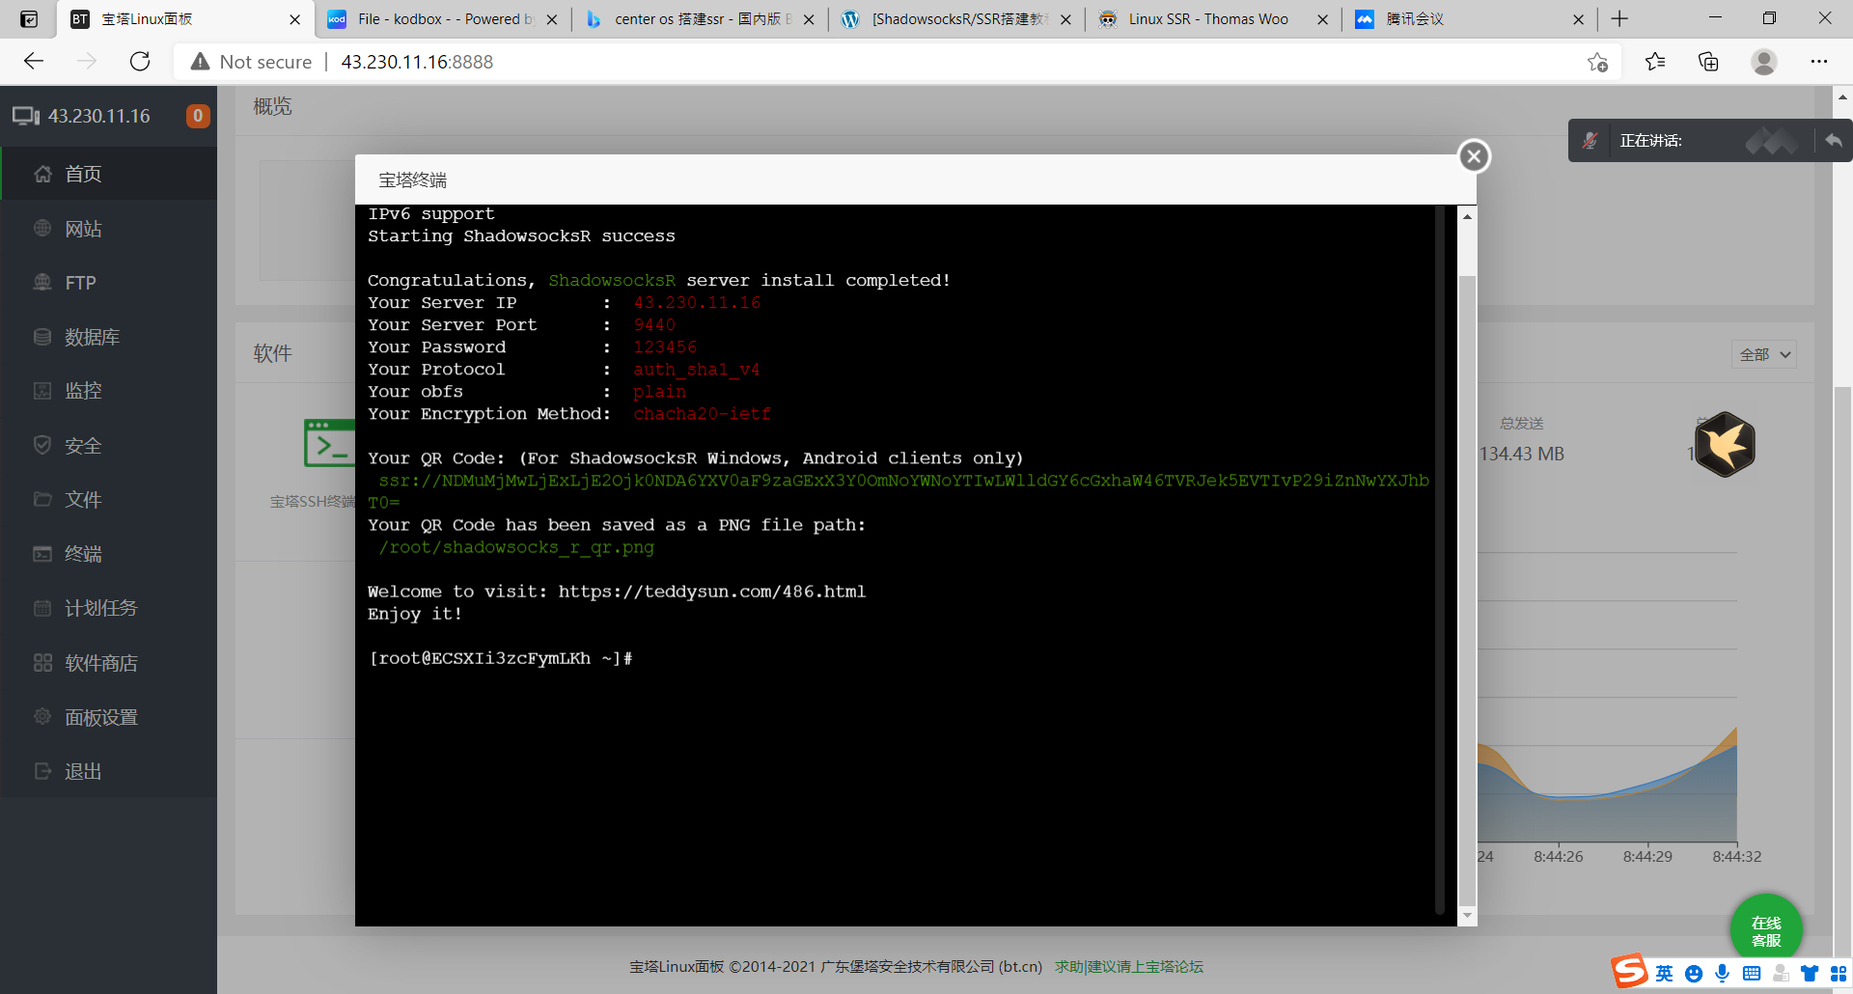Open the Sogou soft keyboard
The height and width of the screenshot is (994, 1853).
coord(1752,974)
